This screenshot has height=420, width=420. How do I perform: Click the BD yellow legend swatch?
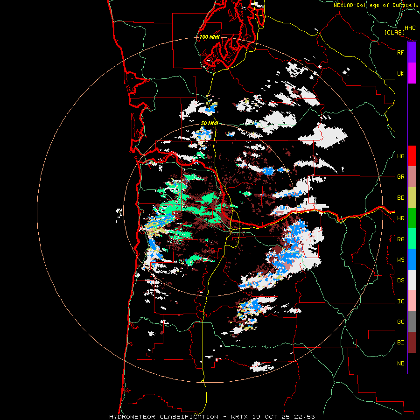pyautogui.click(x=412, y=197)
